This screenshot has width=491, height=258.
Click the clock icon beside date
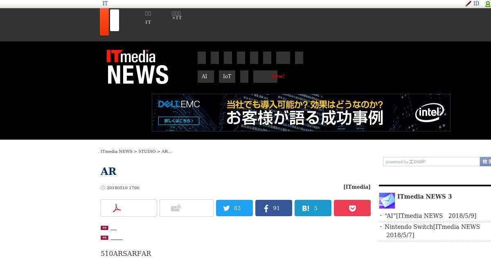[103, 188]
